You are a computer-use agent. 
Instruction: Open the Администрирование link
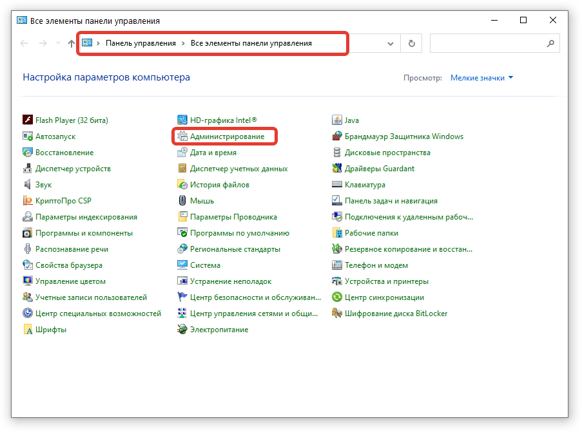pos(227,136)
